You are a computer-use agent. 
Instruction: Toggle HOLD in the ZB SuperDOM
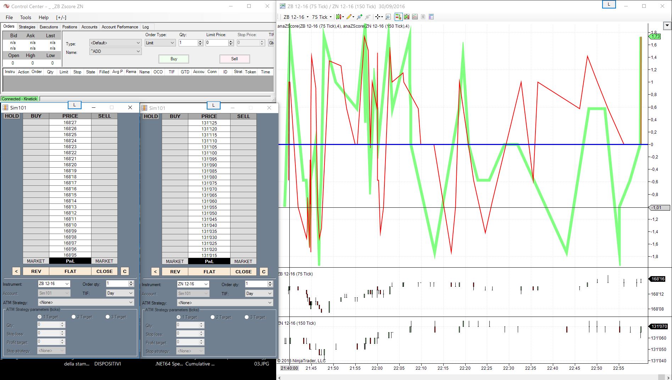(12, 116)
